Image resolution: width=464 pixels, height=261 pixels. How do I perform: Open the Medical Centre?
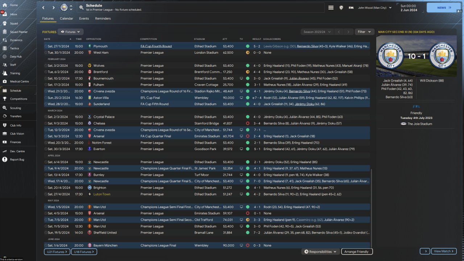19,82
